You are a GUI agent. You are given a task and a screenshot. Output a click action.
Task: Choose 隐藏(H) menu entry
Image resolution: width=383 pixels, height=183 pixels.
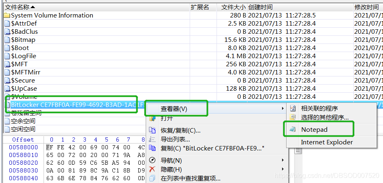click(x=171, y=169)
